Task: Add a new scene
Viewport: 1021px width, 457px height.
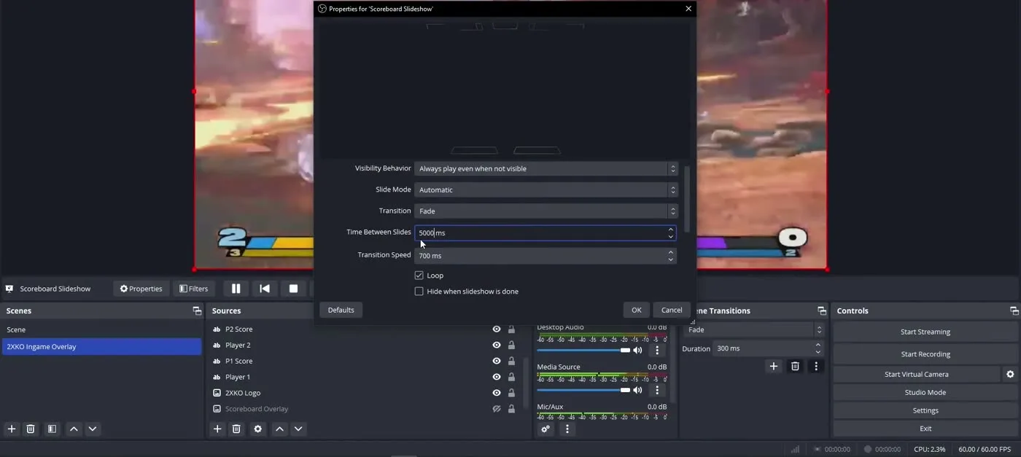Action: coord(12,429)
